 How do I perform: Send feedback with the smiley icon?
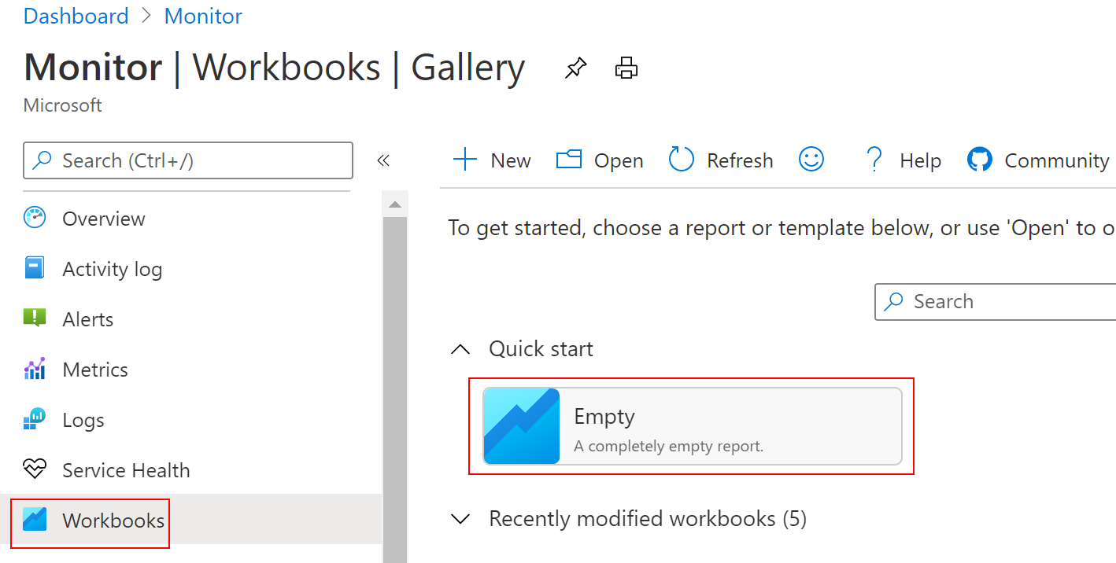[x=811, y=160]
